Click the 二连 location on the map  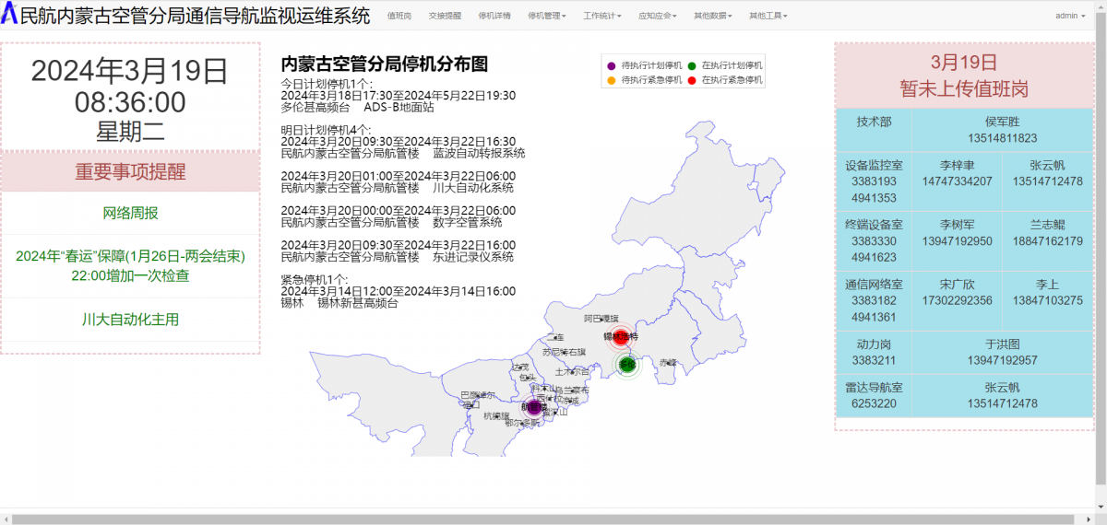pyautogui.click(x=555, y=337)
